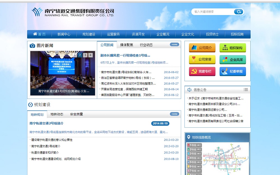
Task: Switch to 地铁规划 tab
Action: (x=37, y=115)
